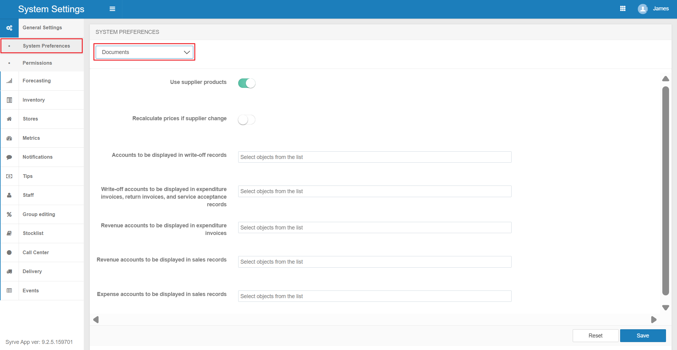The height and width of the screenshot is (350, 677).
Task: Click the Save button
Action: click(x=643, y=336)
